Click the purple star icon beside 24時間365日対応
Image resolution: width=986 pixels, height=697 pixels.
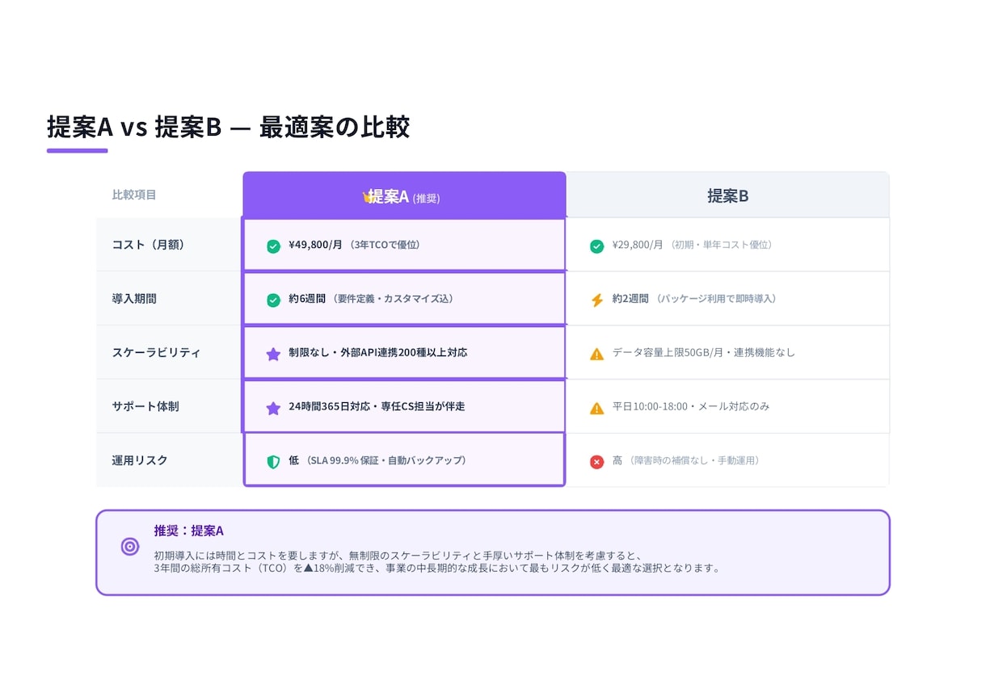coord(274,408)
